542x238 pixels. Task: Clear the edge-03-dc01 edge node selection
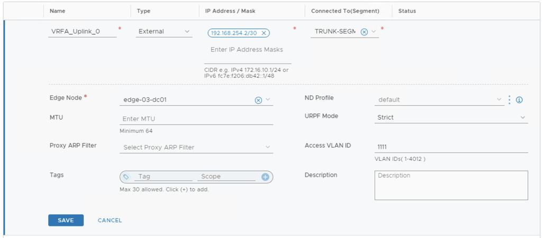[x=258, y=100]
